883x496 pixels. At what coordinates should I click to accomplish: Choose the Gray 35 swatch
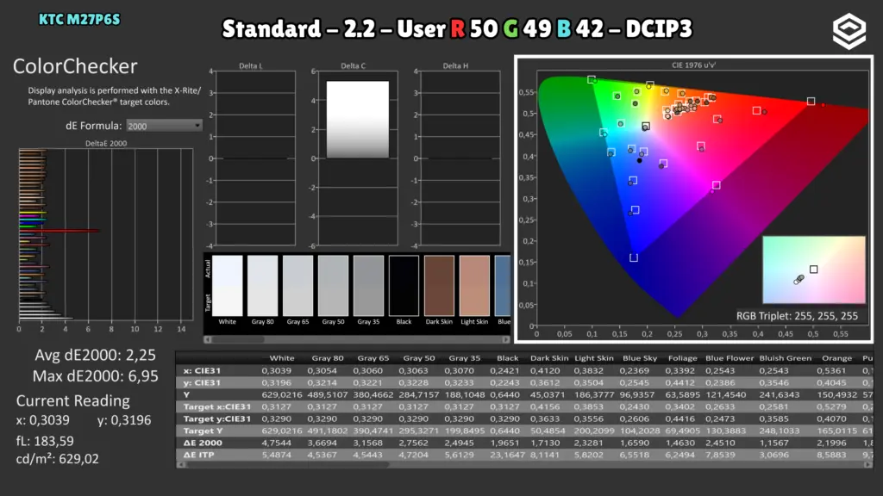368,286
